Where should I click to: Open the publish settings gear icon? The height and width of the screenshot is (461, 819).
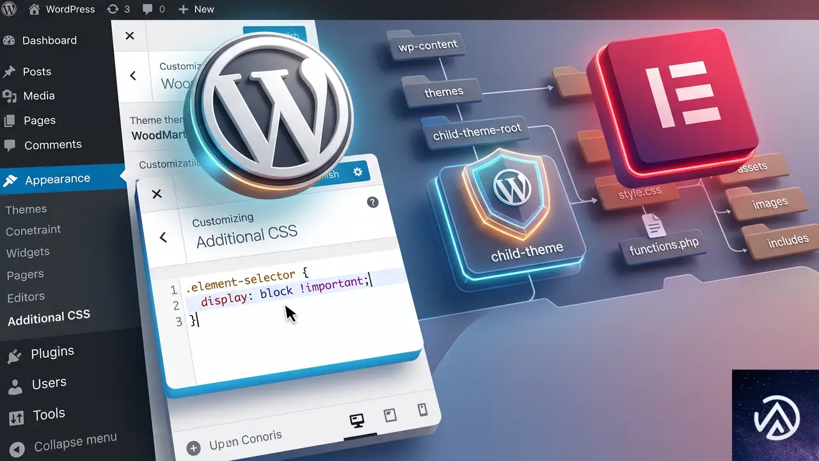[358, 172]
